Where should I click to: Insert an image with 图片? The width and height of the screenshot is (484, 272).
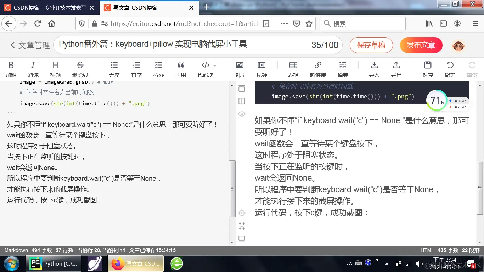240,69
